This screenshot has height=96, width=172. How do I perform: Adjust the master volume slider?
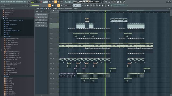35,5
